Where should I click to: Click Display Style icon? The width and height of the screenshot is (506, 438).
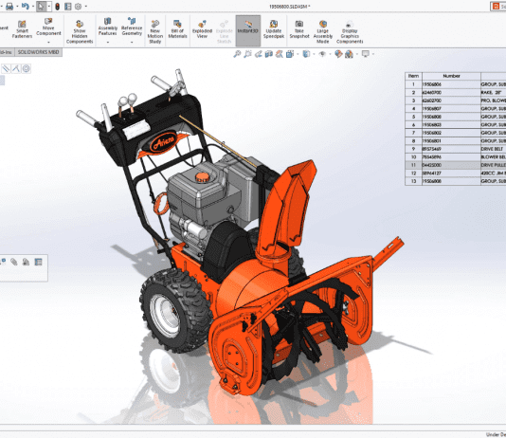point(306,54)
